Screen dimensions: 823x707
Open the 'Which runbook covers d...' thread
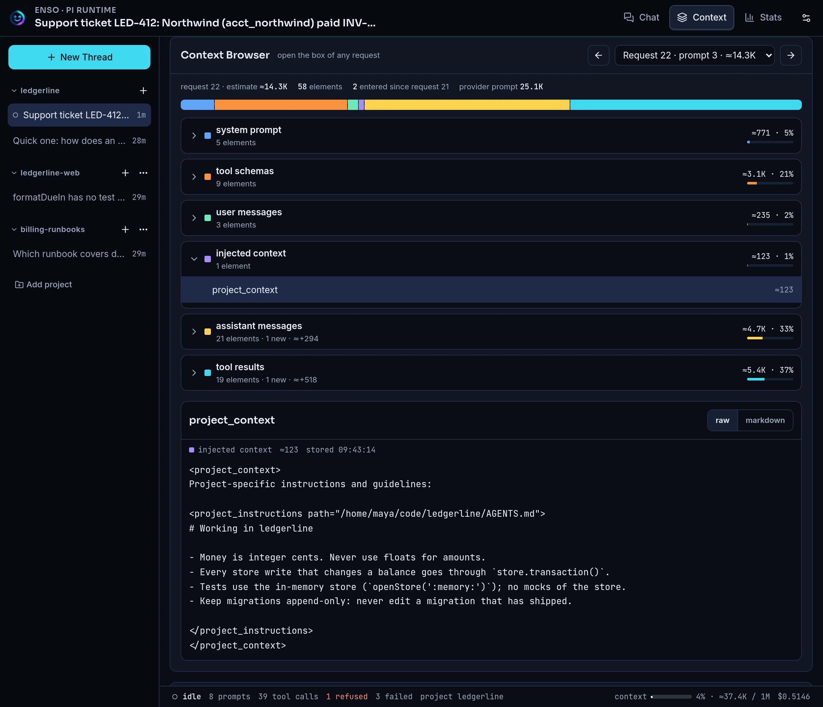point(79,254)
